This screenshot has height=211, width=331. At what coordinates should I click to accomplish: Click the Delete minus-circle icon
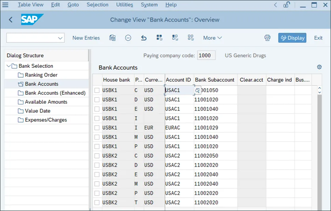(x=128, y=38)
